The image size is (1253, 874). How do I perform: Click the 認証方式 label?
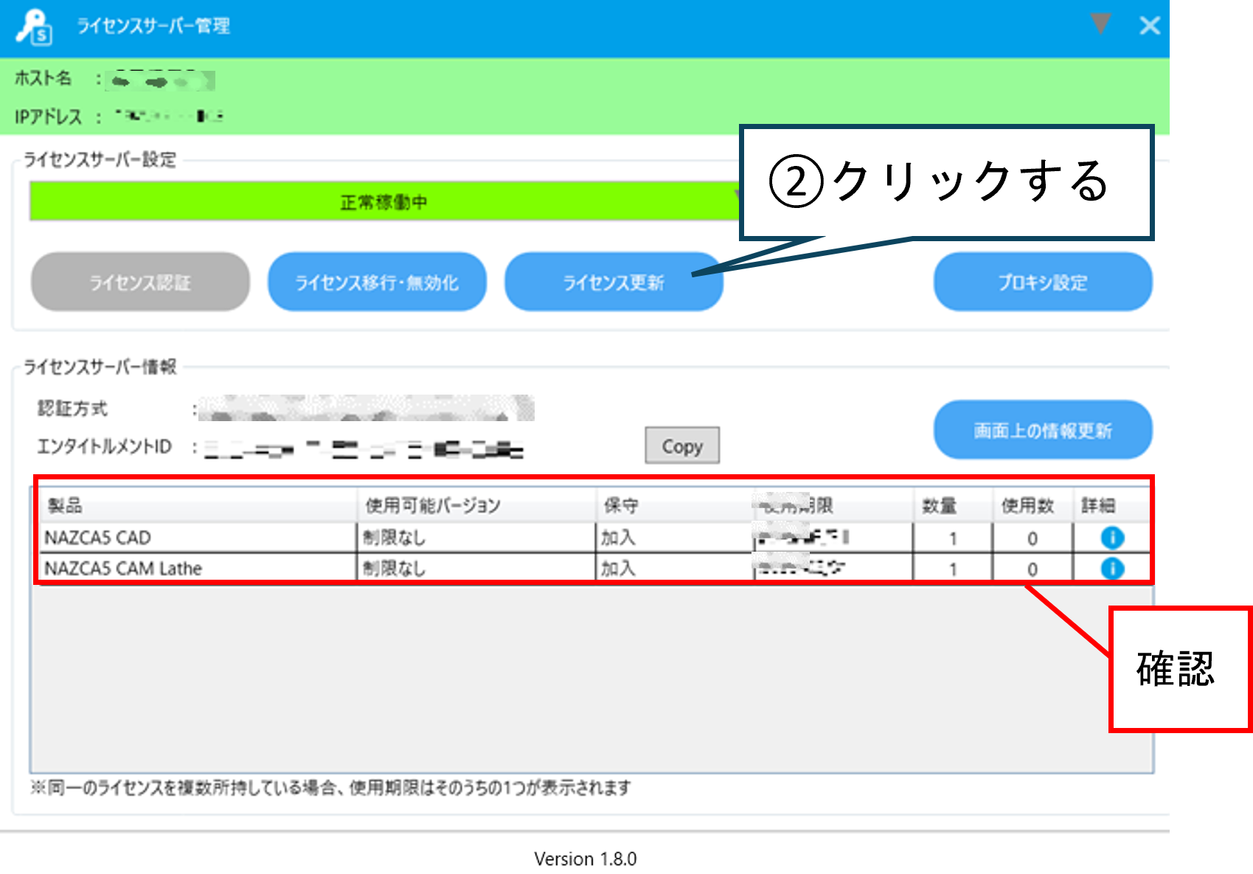[72, 408]
